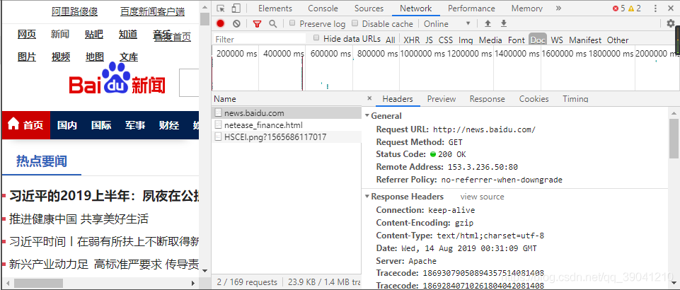Switch to Memory panel

tap(526, 8)
